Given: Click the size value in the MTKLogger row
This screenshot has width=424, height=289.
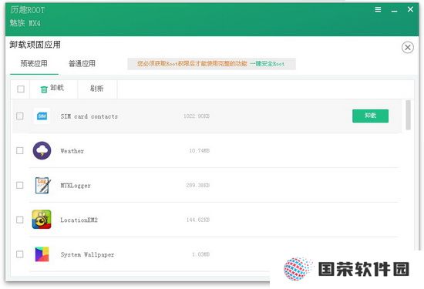Looking at the screenshot, I should (x=198, y=185).
